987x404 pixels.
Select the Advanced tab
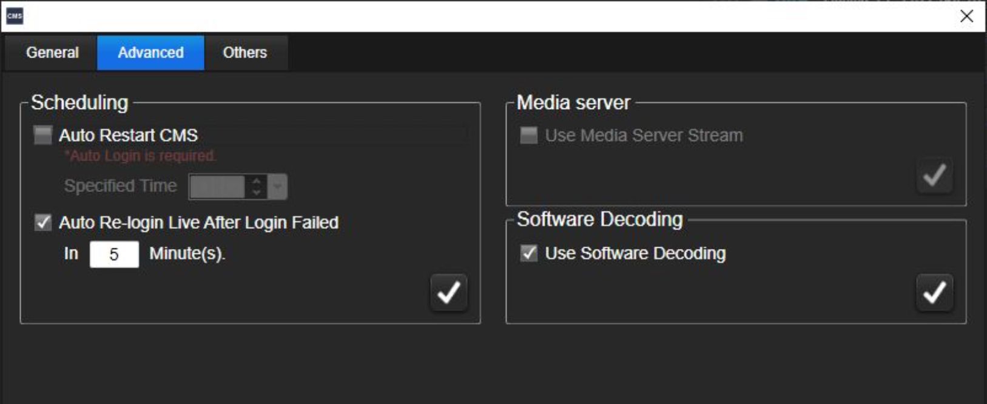150,53
